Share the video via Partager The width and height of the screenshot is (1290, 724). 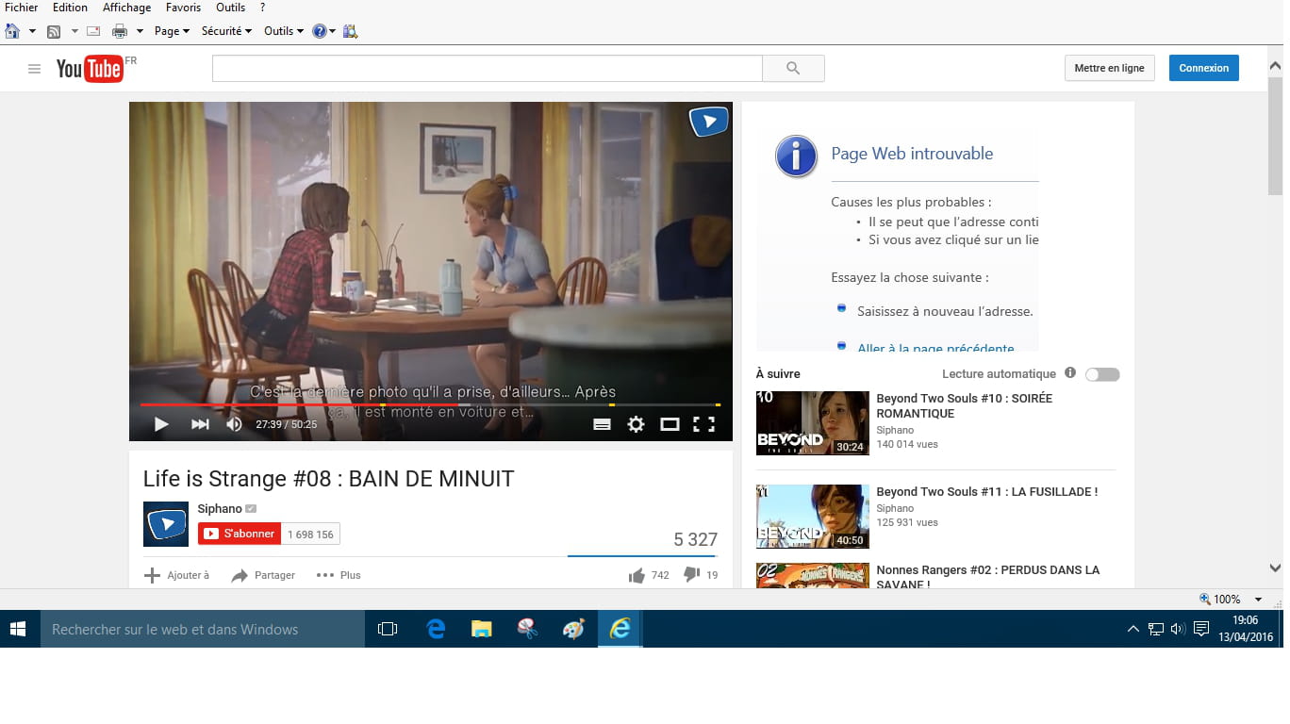click(263, 575)
